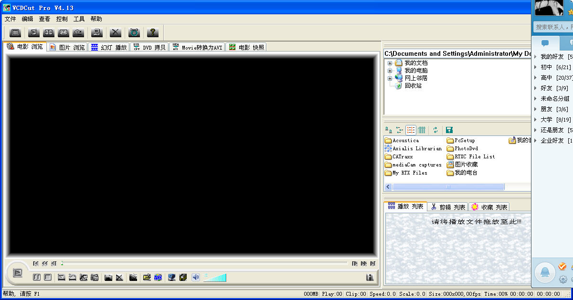Expand the 我的电脑 tree node

pyautogui.click(x=390, y=71)
